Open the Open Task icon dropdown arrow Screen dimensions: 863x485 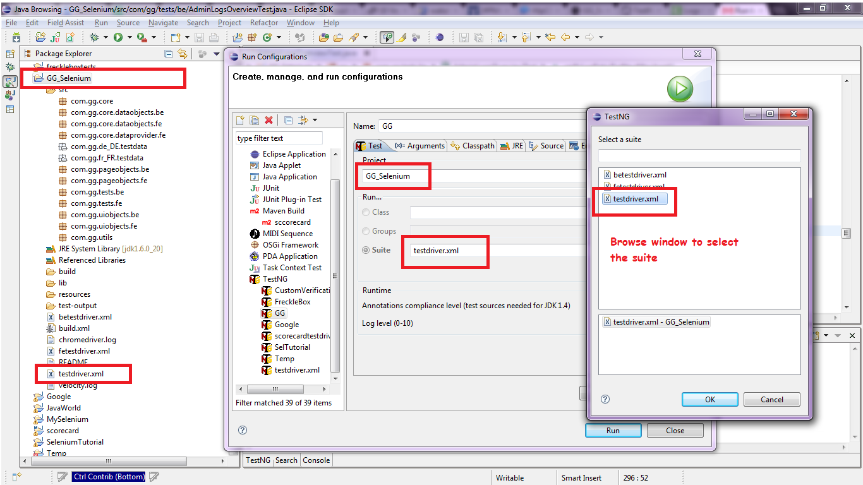365,38
